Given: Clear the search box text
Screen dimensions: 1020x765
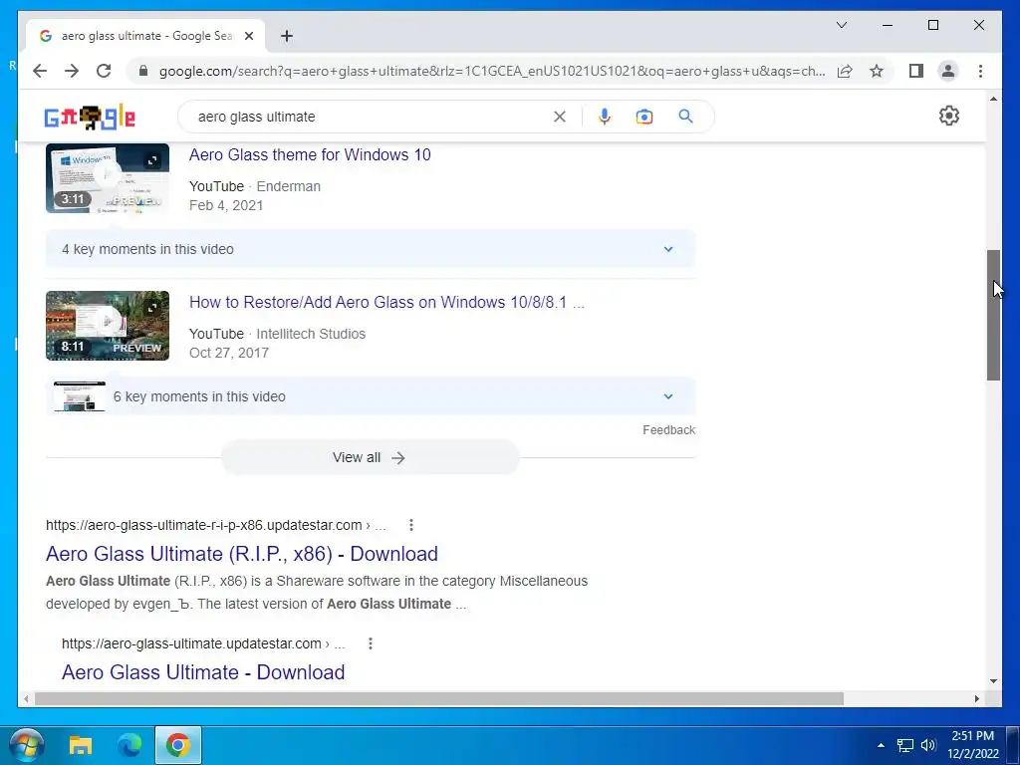Looking at the screenshot, I should [x=560, y=117].
